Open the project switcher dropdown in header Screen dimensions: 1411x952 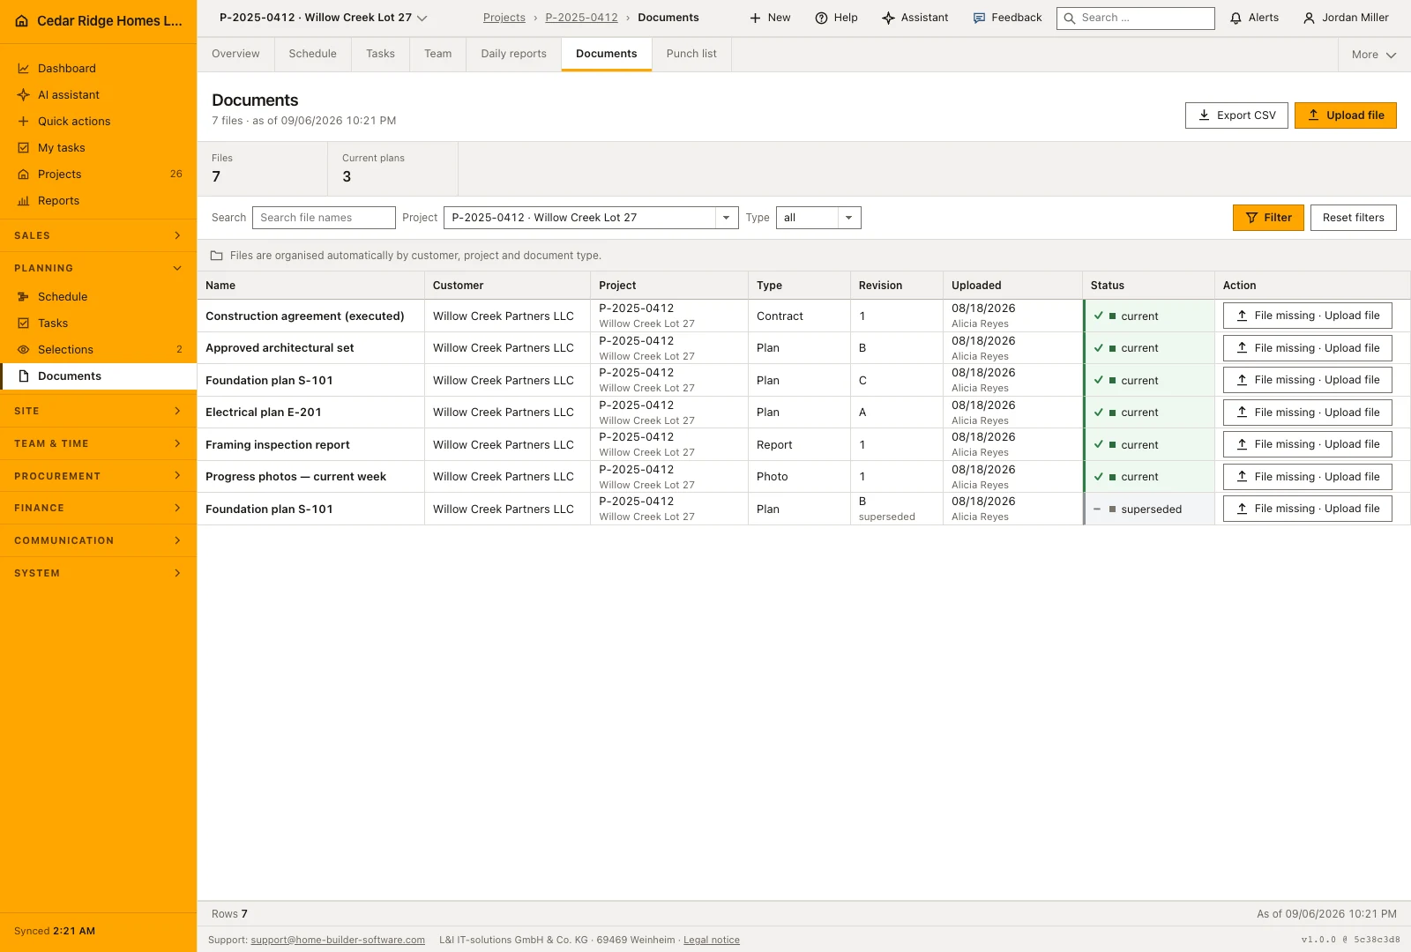[323, 18]
